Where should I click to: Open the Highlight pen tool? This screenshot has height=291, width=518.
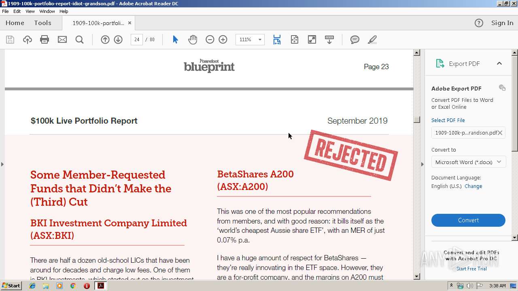point(372,40)
